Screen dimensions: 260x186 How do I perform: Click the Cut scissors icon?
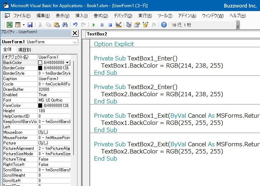[40, 25]
